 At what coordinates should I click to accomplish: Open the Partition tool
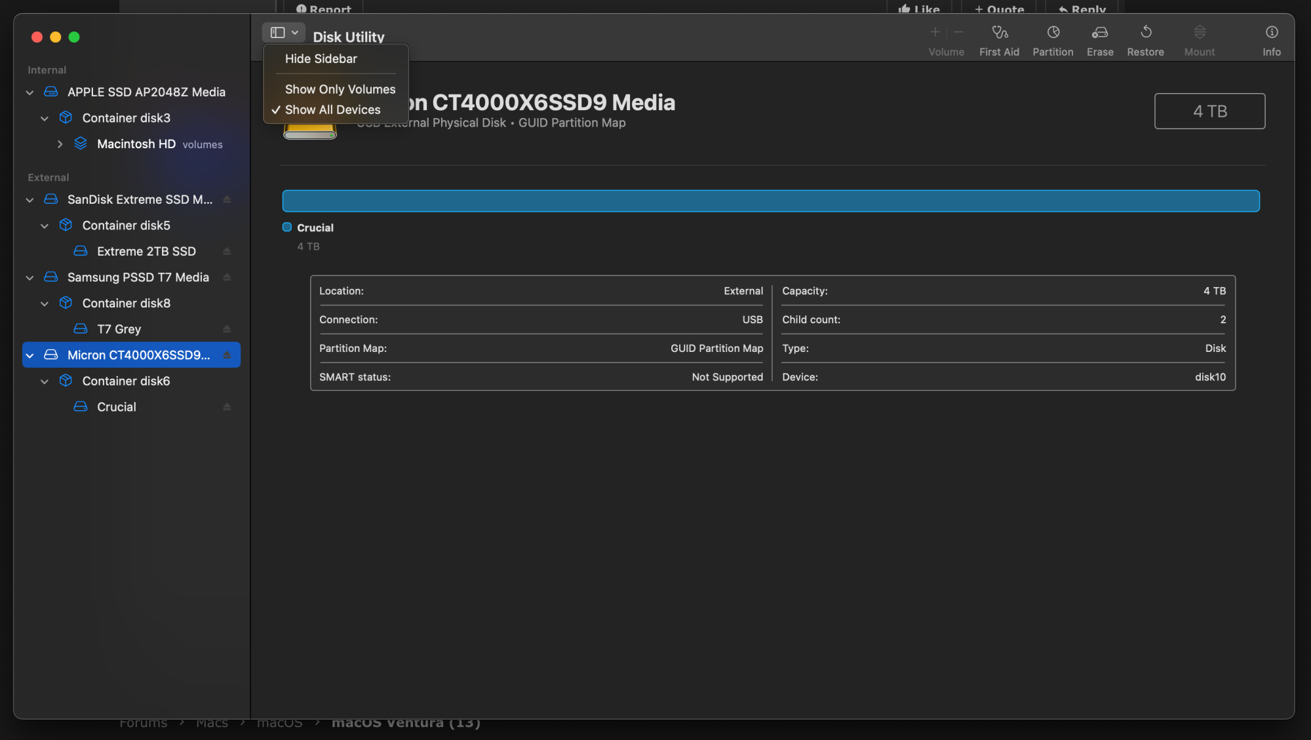click(x=1053, y=33)
